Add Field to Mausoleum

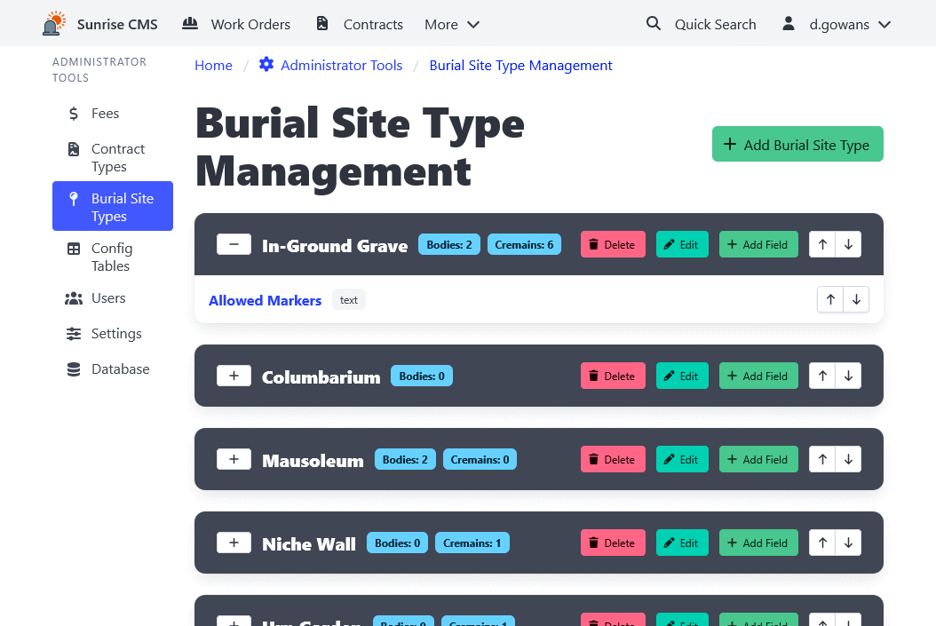(758, 459)
